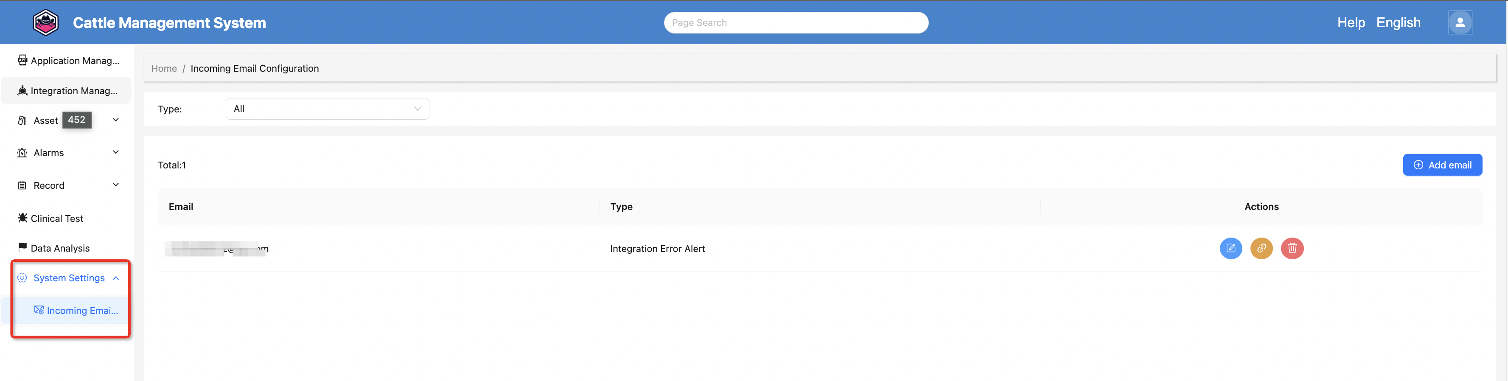Viewport: 1508px width, 381px height.
Task: Click the Cattle Management System title
Action: 169,23
